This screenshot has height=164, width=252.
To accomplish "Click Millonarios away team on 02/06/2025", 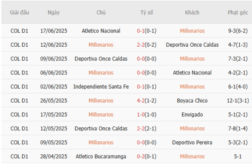I will pos(192,86).
